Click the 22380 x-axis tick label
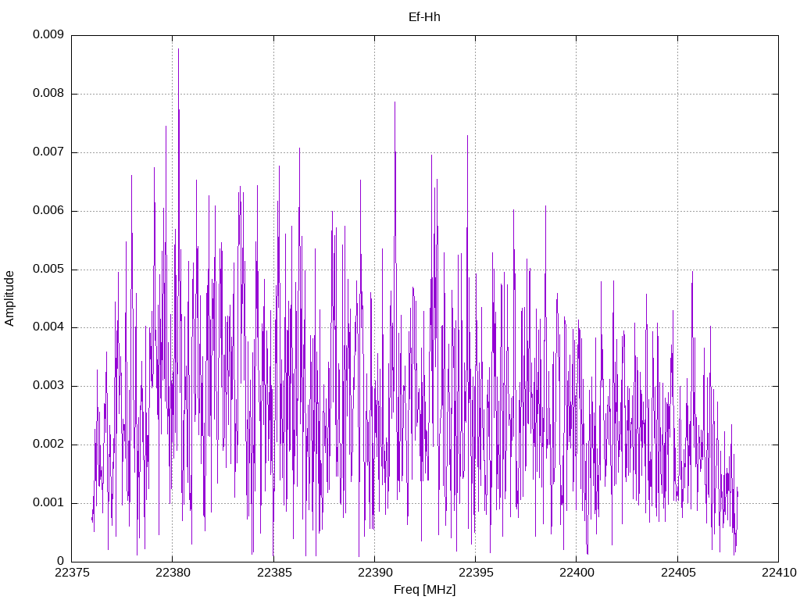800x600 pixels. pyautogui.click(x=173, y=573)
